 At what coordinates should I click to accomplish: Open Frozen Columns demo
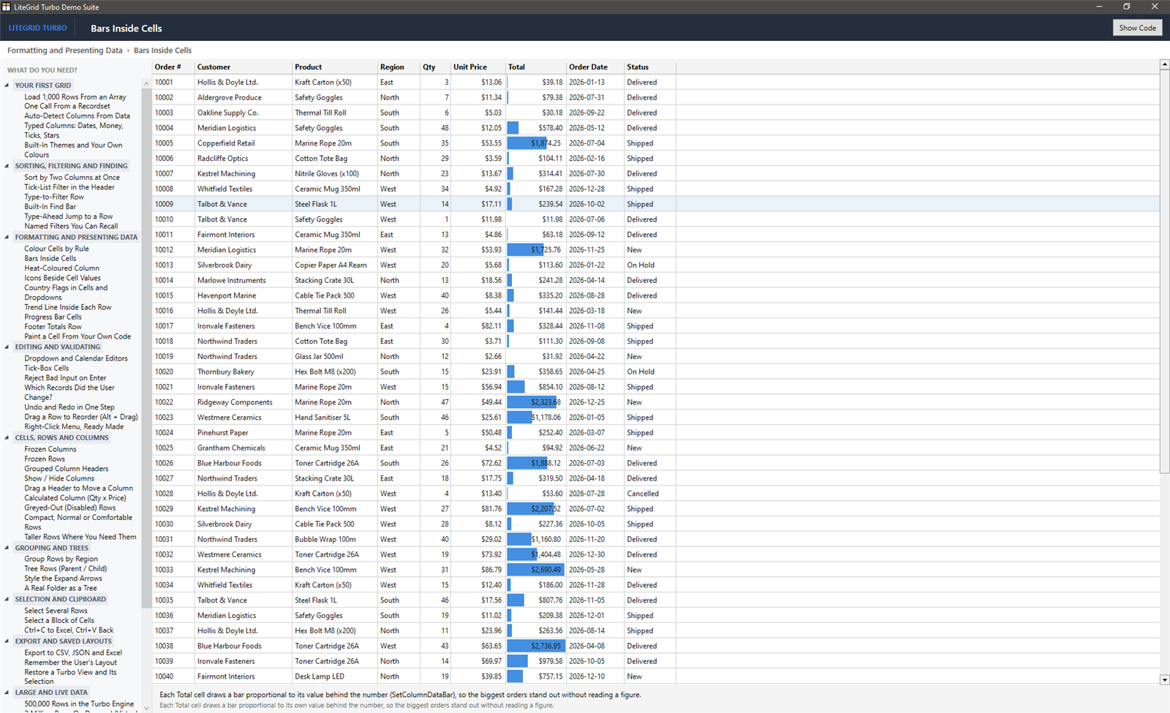coord(50,450)
